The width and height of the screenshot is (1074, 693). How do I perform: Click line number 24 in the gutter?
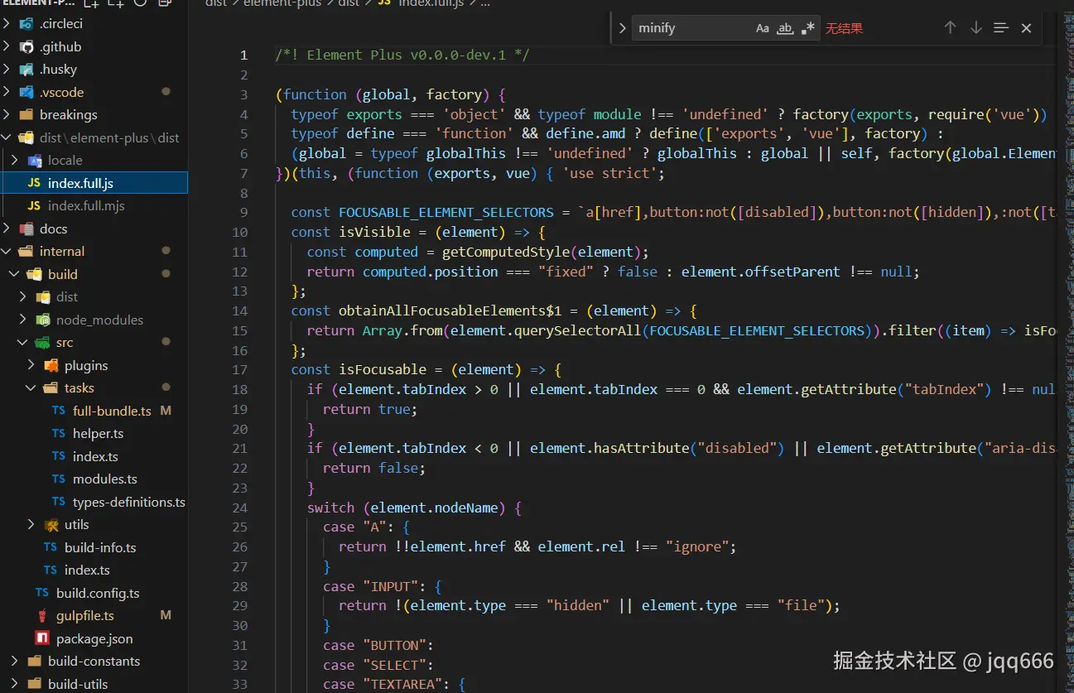click(x=240, y=508)
